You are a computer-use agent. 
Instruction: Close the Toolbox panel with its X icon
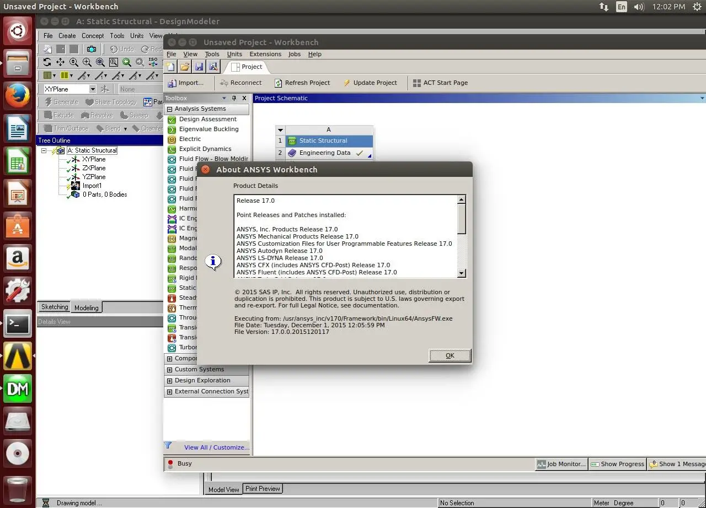[x=244, y=98]
